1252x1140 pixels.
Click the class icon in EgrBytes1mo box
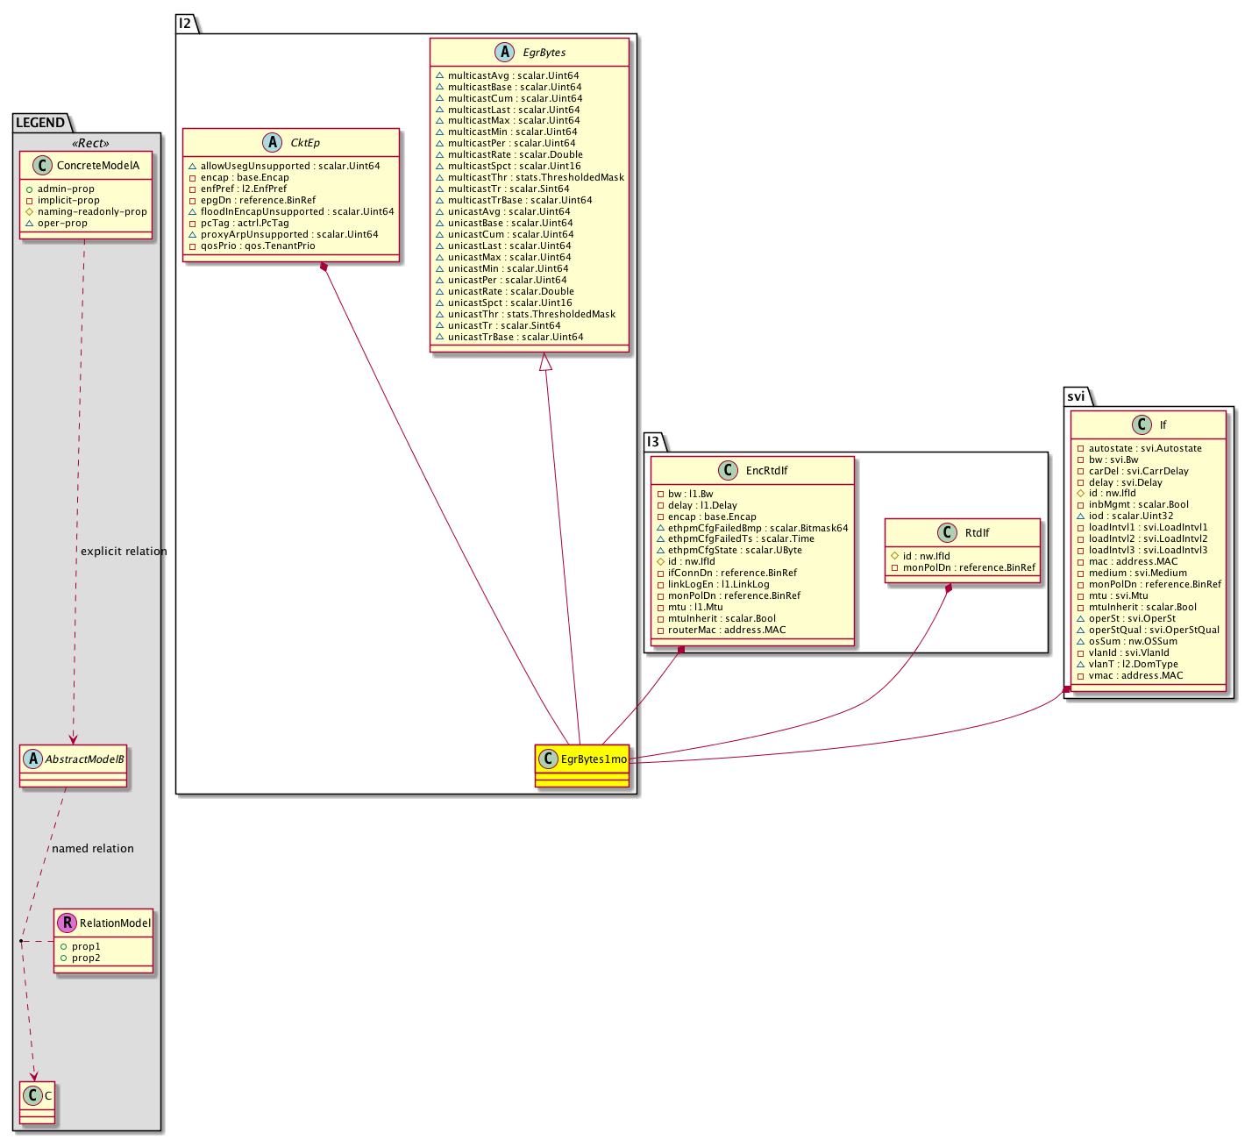pos(548,759)
